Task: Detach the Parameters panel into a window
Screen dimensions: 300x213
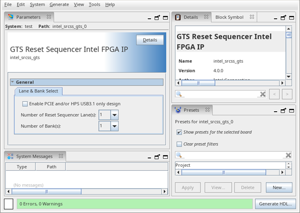Action: [x=157, y=18]
